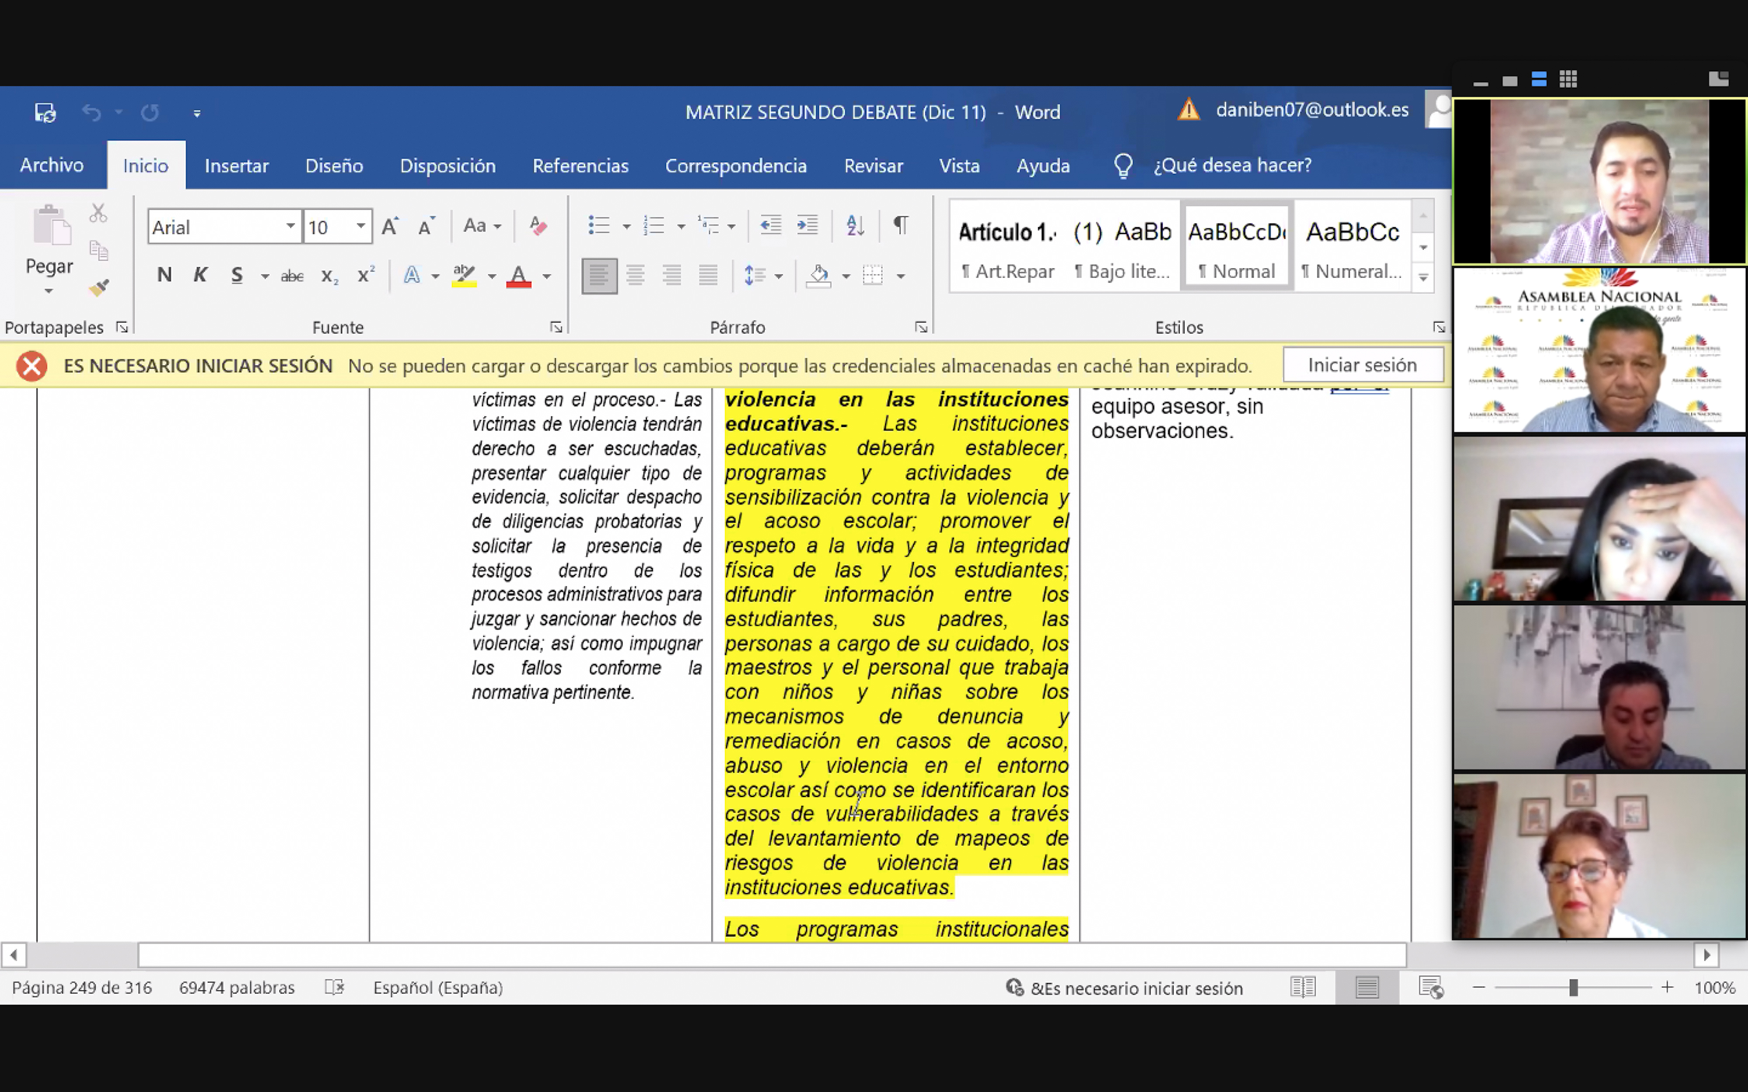The width and height of the screenshot is (1748, 1092).
Task: Open the borders dropdown arrow
Action: click(901, 276)
